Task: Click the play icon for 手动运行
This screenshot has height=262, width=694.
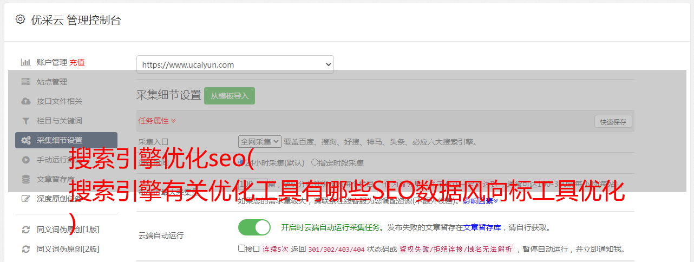Action: pyautogui.click(x=25, y=160)
